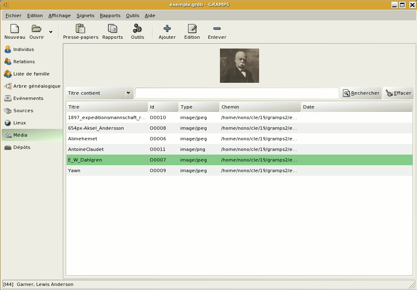This screenshot has width=417, height=290.
Task: Select the E_W_Dahlgren media row
Action: pyautogui.click(x=240, y=160)
